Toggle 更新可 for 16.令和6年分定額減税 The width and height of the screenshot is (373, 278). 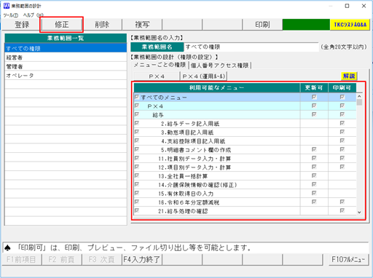[314, 202]
